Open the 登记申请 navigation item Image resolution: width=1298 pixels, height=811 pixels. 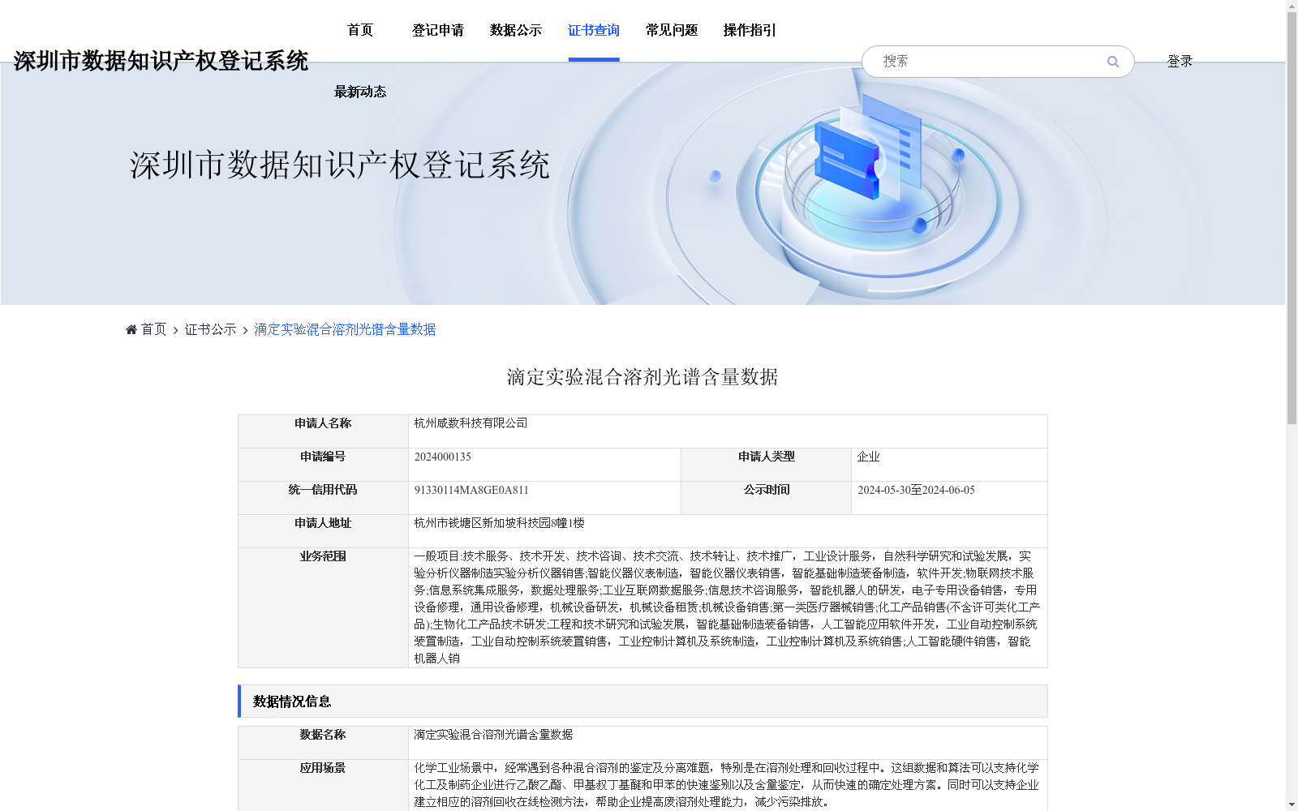coord(438,30)
